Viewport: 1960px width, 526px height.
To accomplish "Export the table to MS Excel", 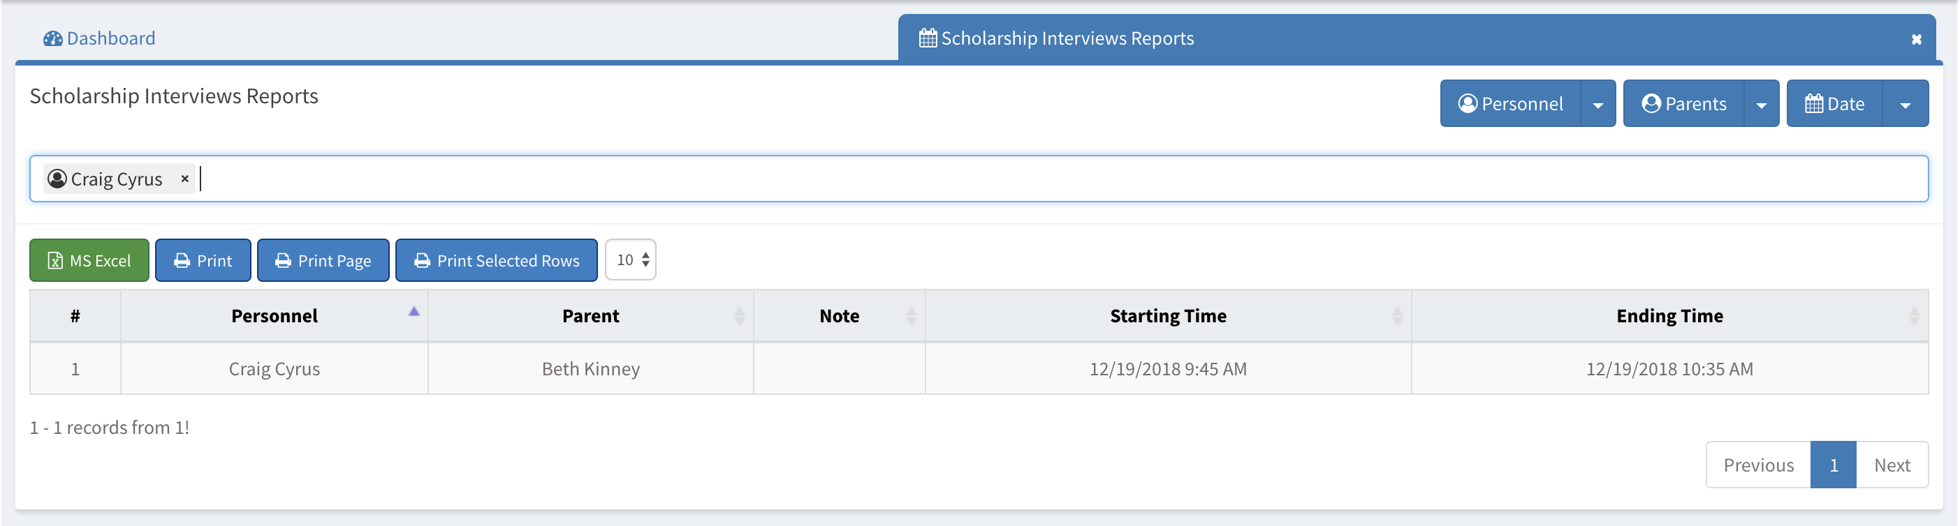I will pyautogui.click(x=89, y=261).
